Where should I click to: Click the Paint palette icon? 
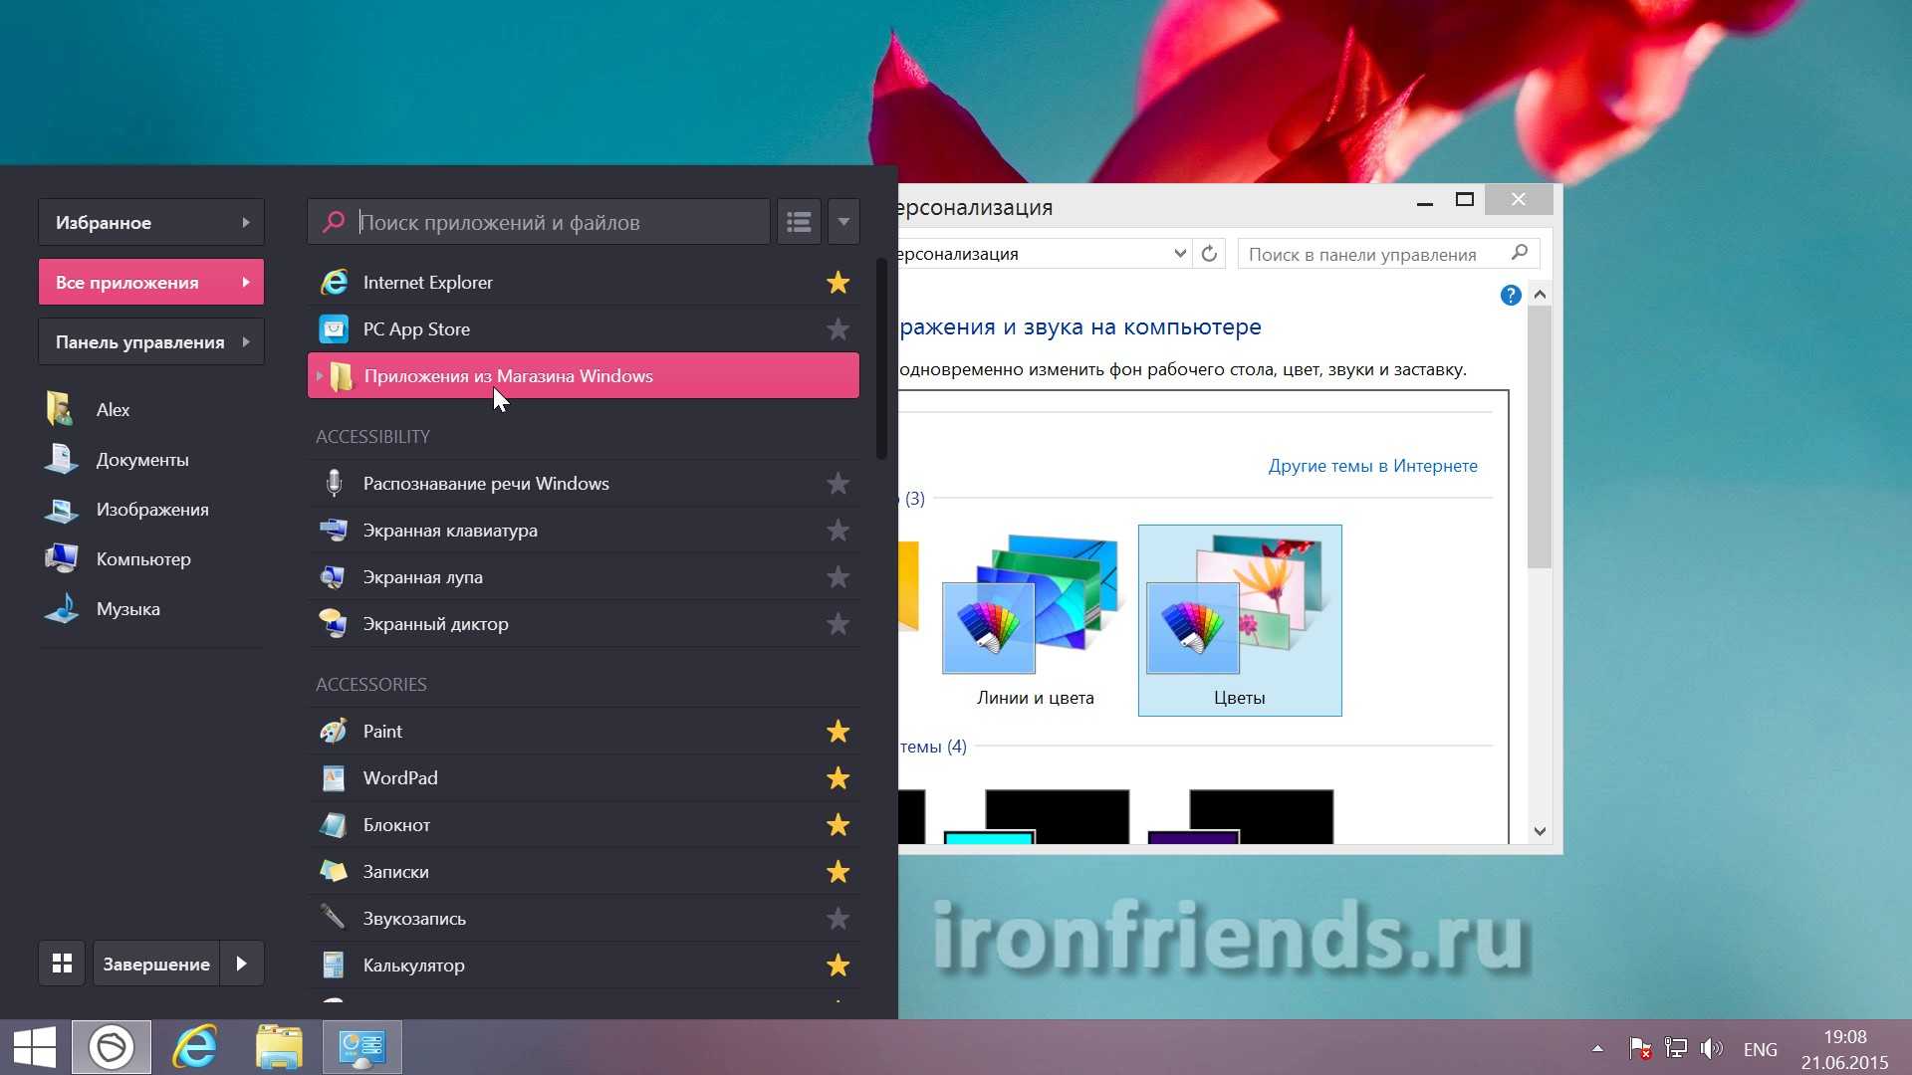tap(334, 732)
